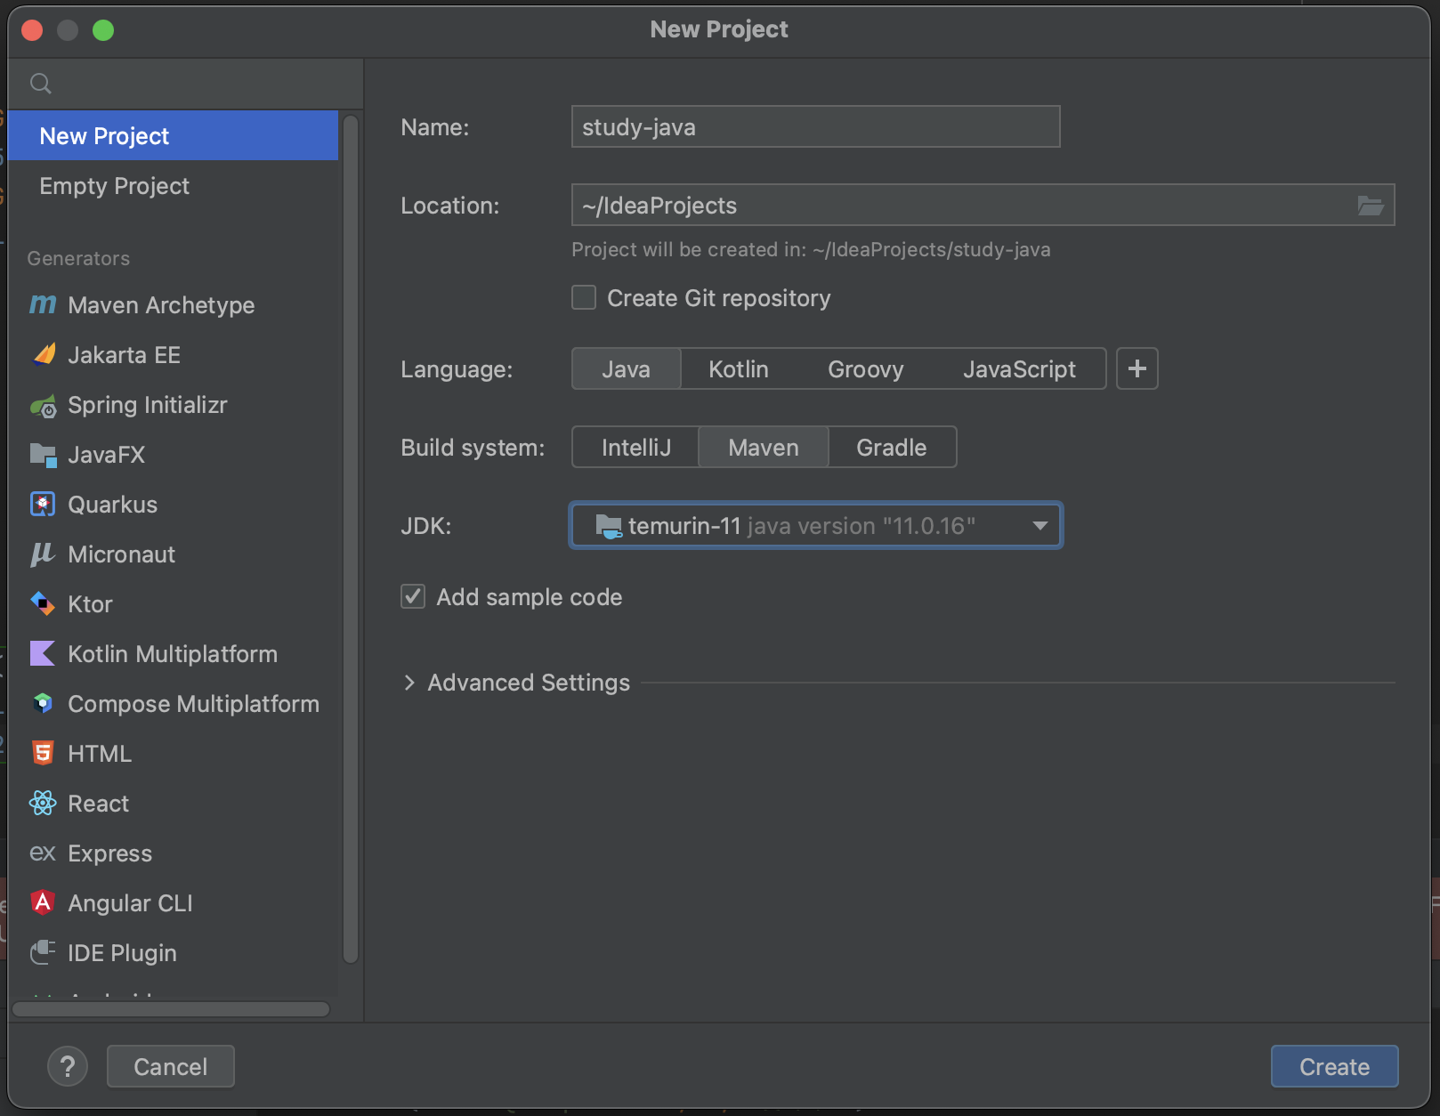Click the project path hint text
The width and height of the screenshot is (1440, 1116).
(811, 249)
